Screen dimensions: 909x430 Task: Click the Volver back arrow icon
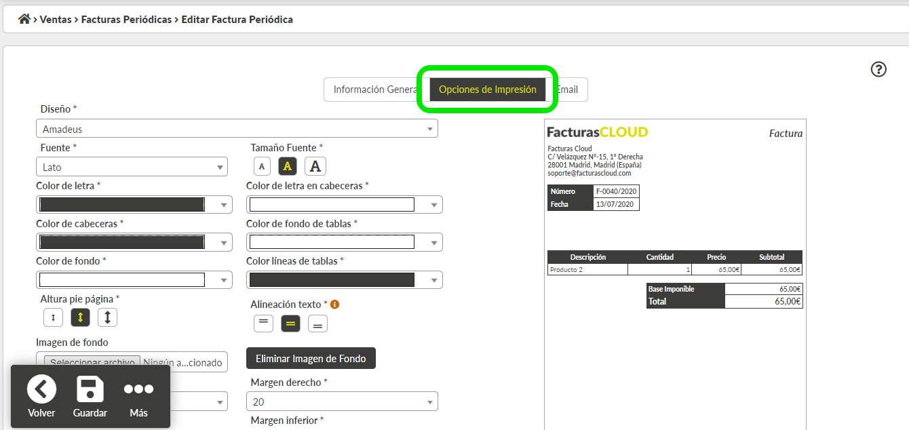point(41,390)
